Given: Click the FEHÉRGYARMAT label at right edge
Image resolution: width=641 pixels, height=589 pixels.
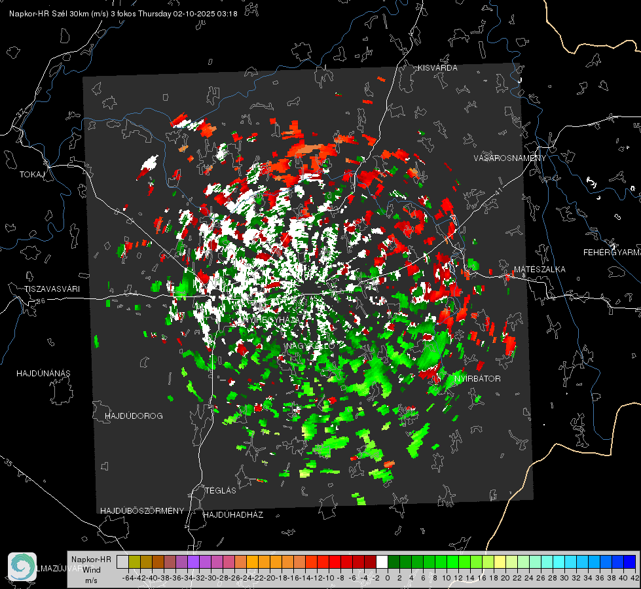Looking at the screenshot, I should [612, 253].
